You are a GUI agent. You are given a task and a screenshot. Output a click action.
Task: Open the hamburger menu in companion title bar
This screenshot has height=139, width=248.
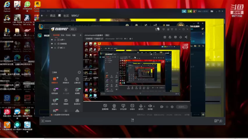click(176, 29)
